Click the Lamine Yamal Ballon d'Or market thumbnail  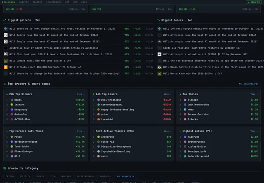point(5,61)
